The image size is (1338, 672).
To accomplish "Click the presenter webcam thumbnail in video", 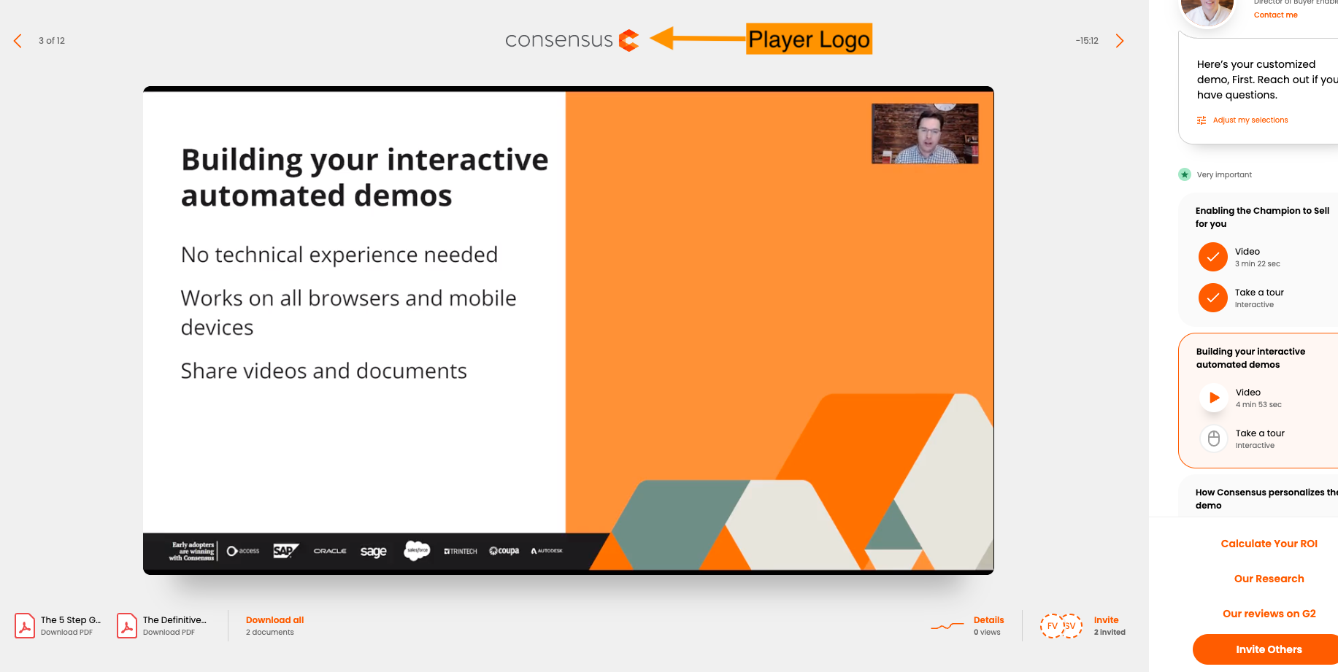I will [x=925, y=134].
